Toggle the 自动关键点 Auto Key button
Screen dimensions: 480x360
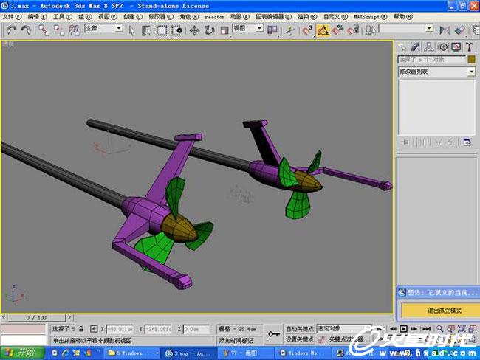click(299, 328)
